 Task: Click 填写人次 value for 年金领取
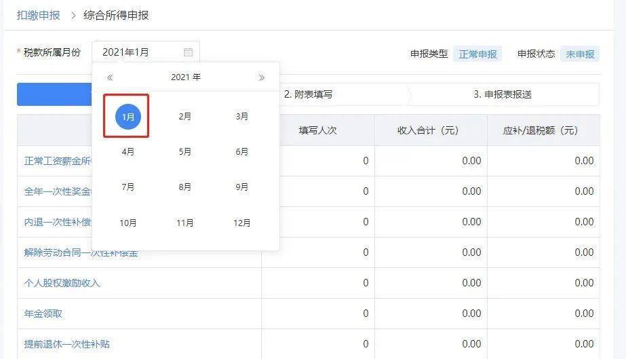click(x=366, y=314)
